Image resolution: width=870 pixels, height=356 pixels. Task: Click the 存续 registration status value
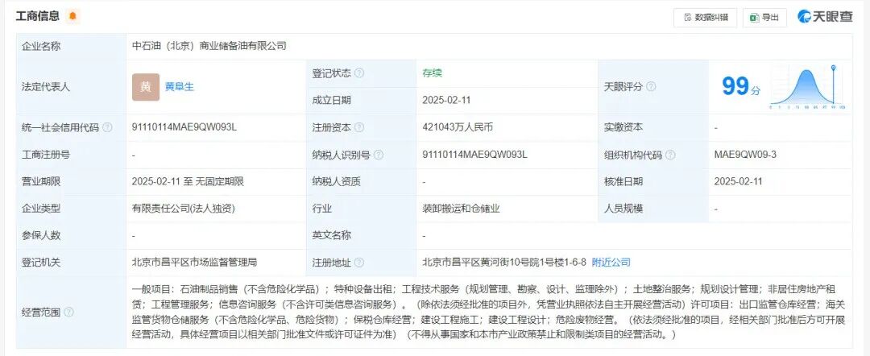click(433, 73)
